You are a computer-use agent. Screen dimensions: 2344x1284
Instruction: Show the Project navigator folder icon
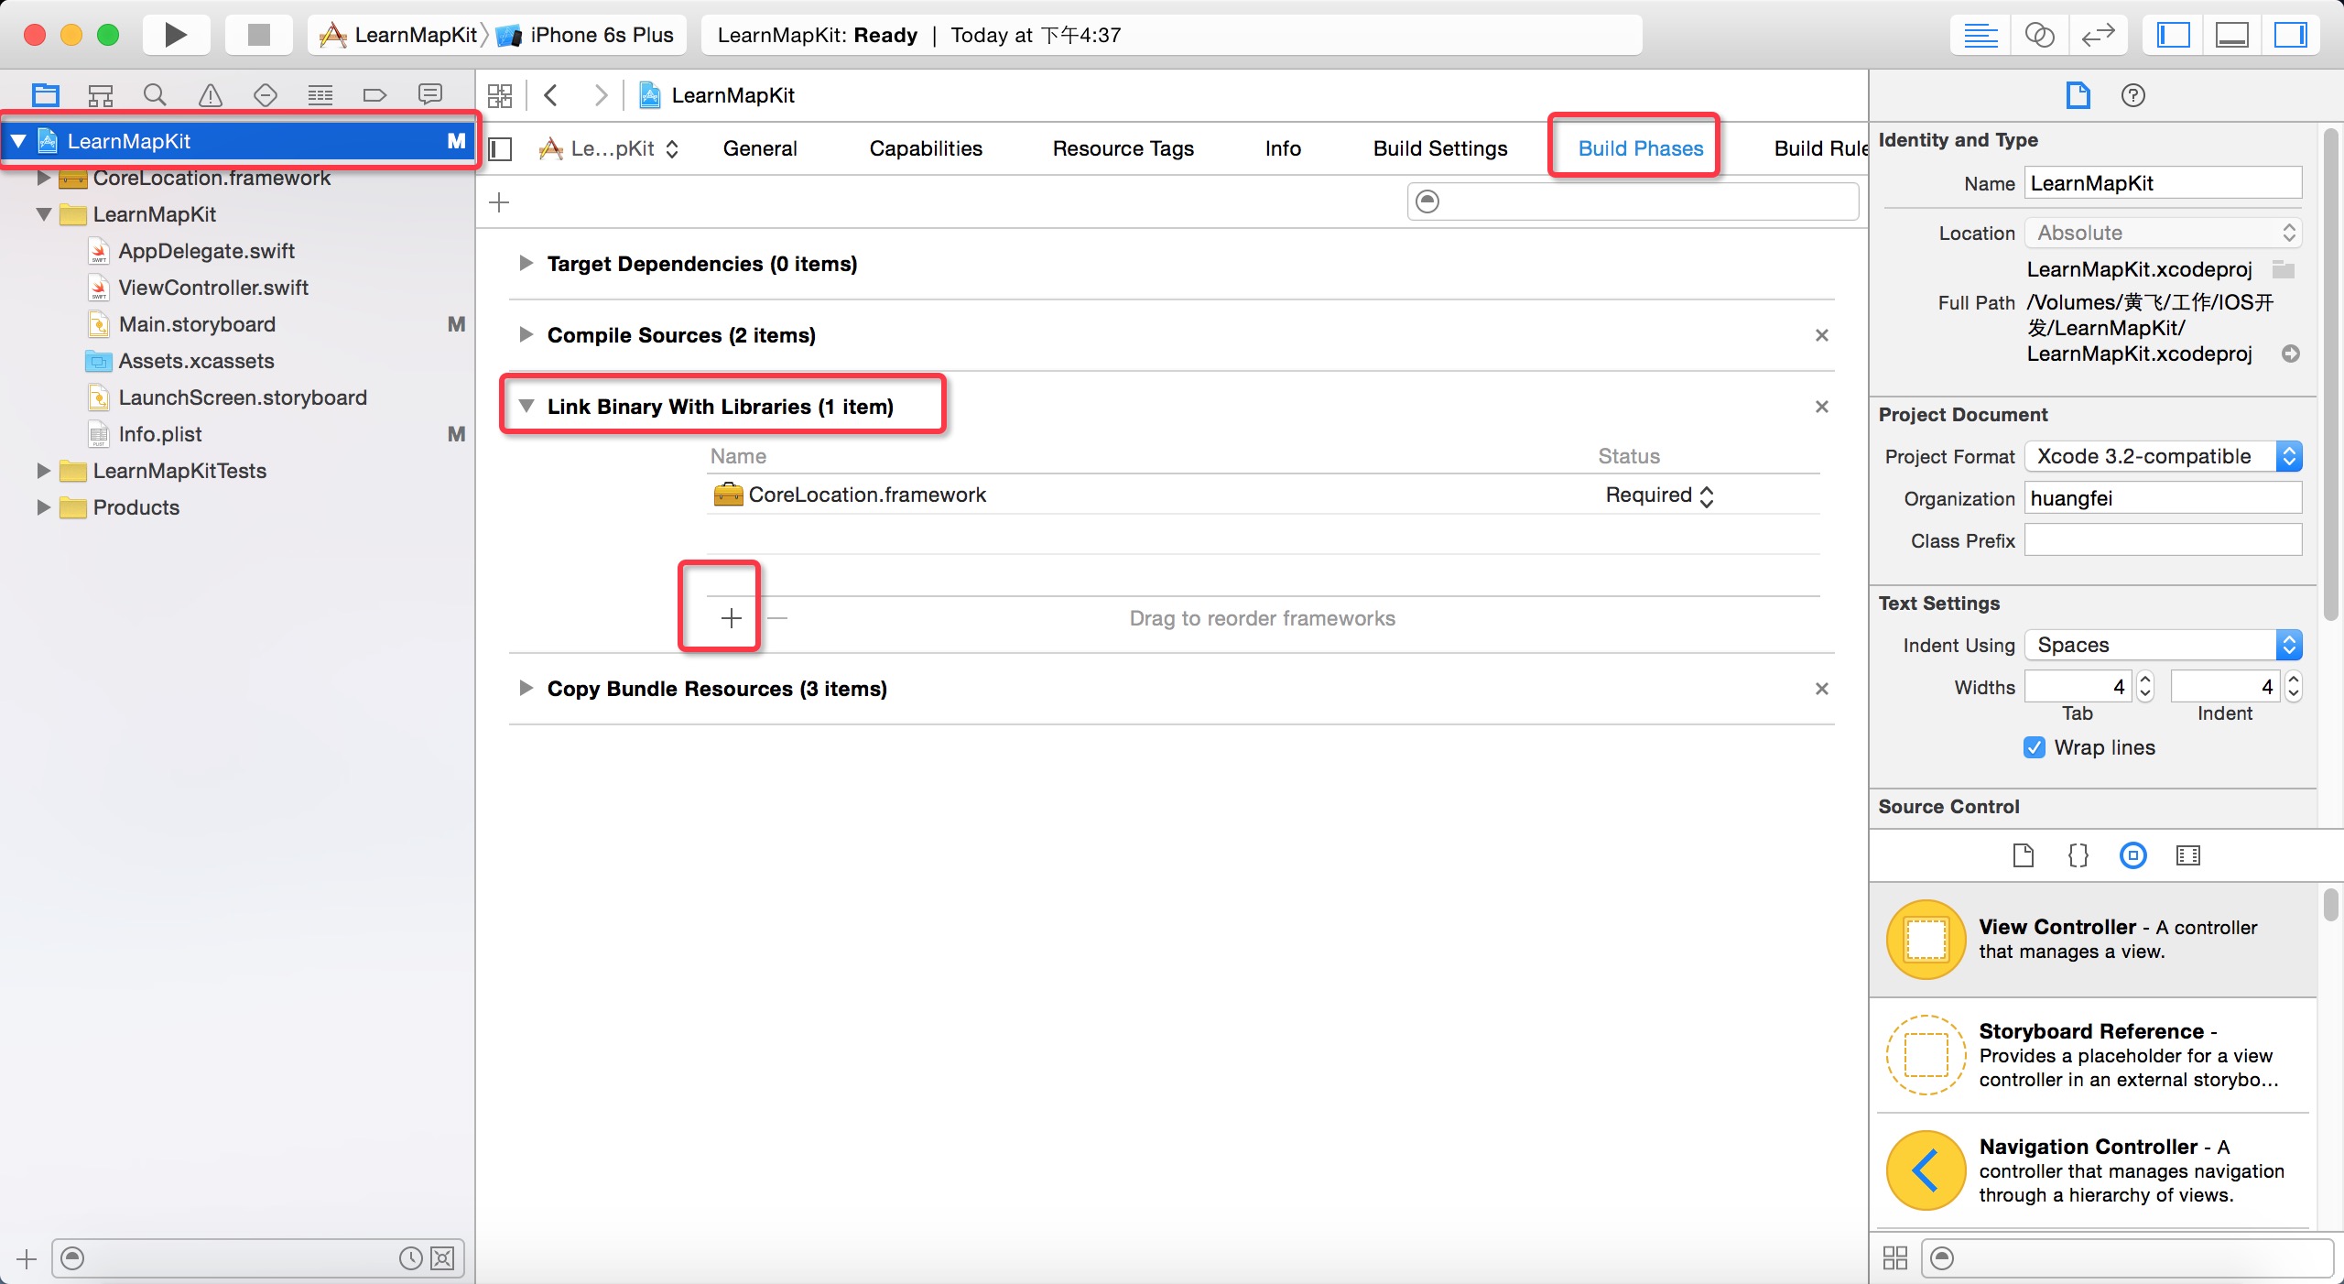point(45,94)
